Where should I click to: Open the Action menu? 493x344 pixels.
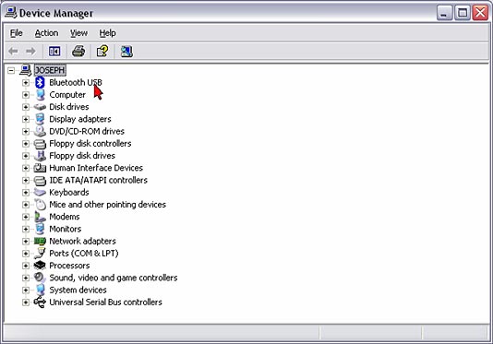click(46, 33)
